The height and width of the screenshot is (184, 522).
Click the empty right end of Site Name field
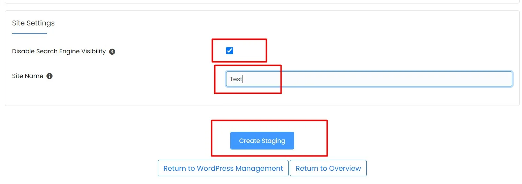(489, 79)
